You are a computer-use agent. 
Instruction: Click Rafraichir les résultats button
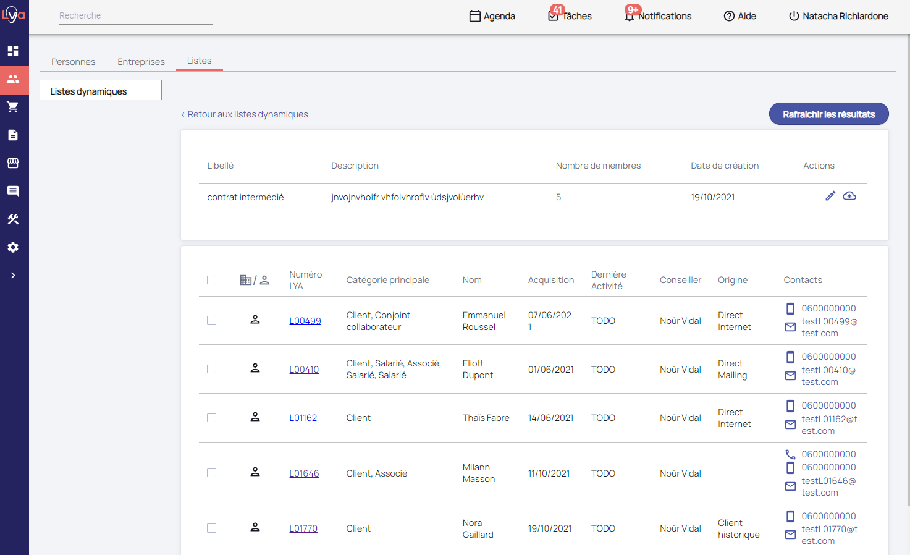(x=828, y=114)
